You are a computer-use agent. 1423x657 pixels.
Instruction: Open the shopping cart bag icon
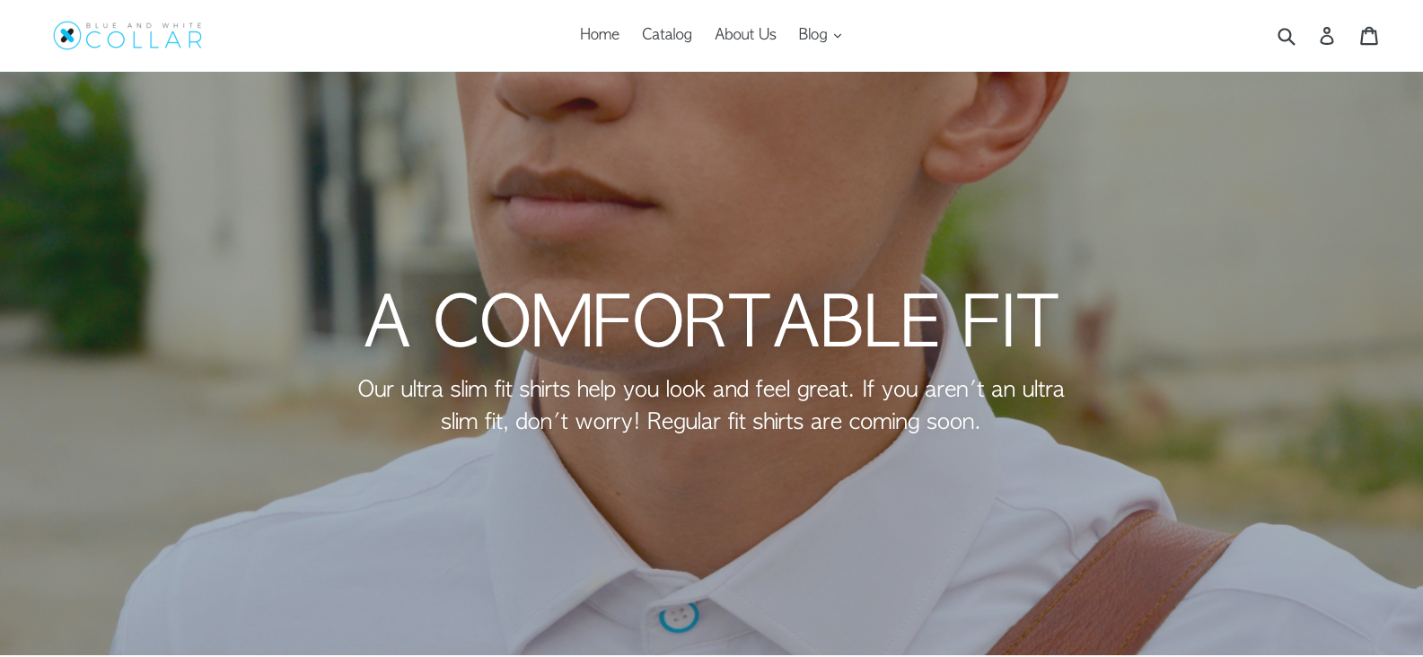click(x=1369, y=36)
